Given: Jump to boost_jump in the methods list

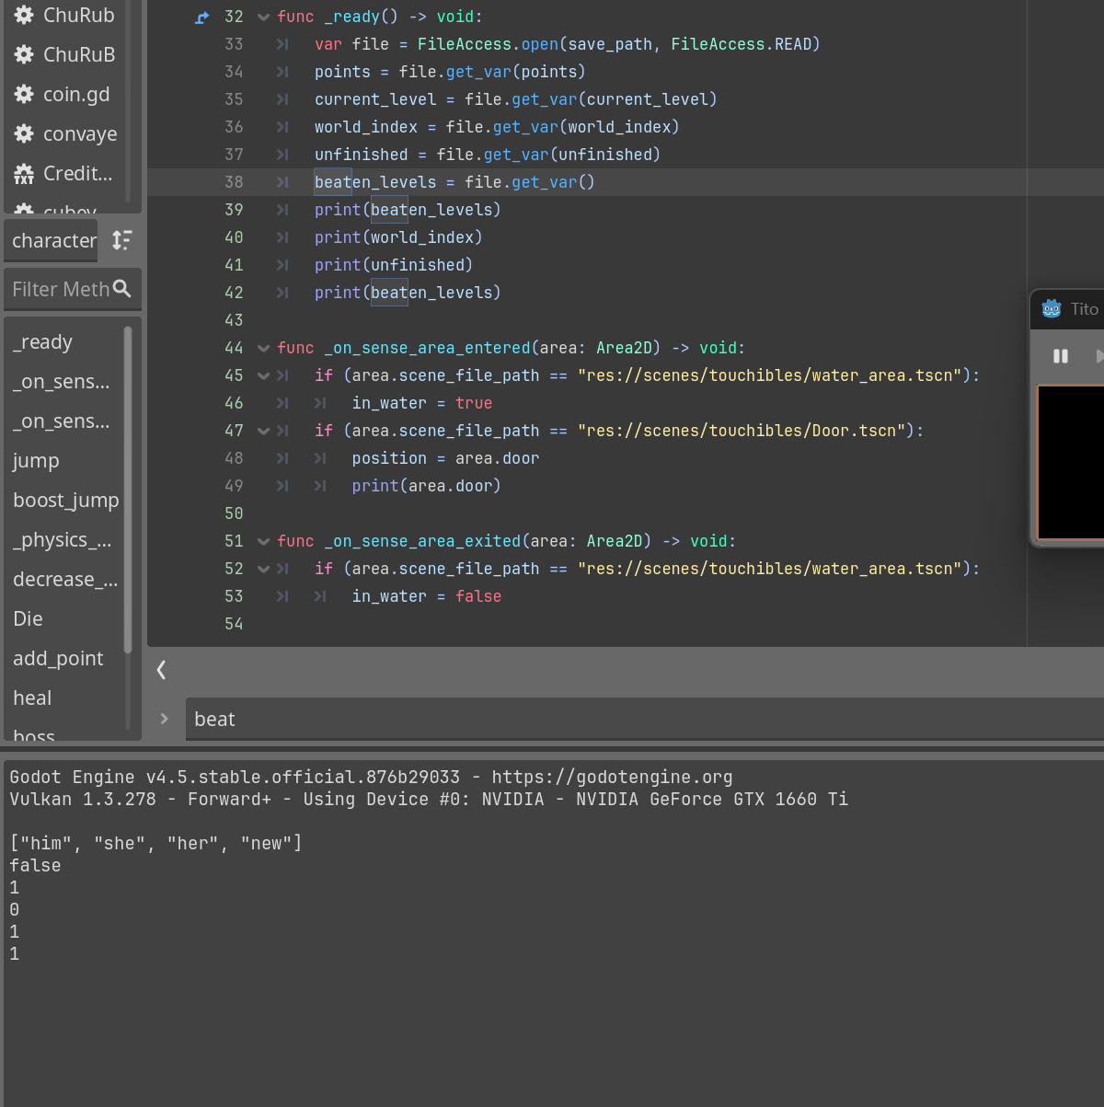Looking at the screenshot, I should [x=65, y=501].
